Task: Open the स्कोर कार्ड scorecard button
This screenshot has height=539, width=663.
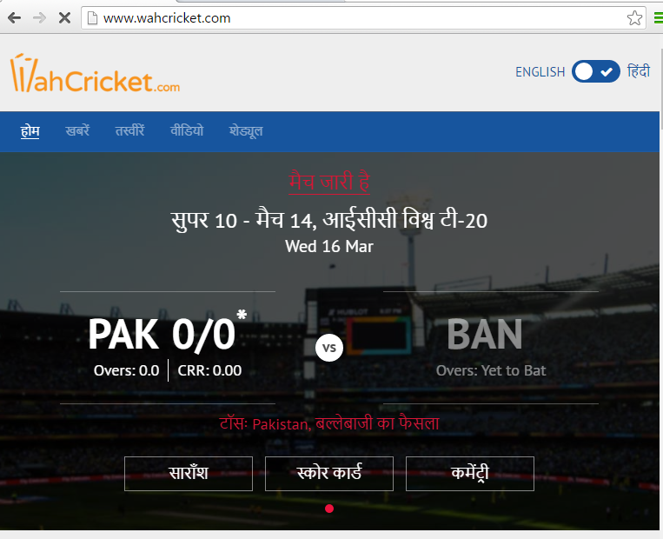Action: [x=329, y=474]
